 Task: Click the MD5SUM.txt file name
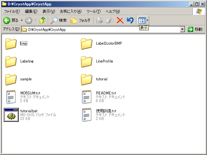point(30,93)
